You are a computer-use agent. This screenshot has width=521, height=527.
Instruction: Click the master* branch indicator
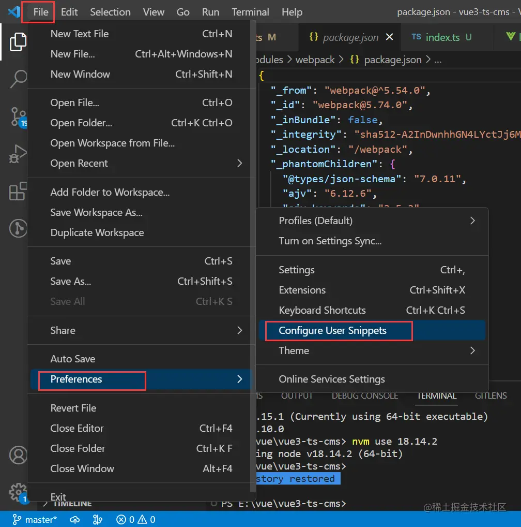(35, 520)
